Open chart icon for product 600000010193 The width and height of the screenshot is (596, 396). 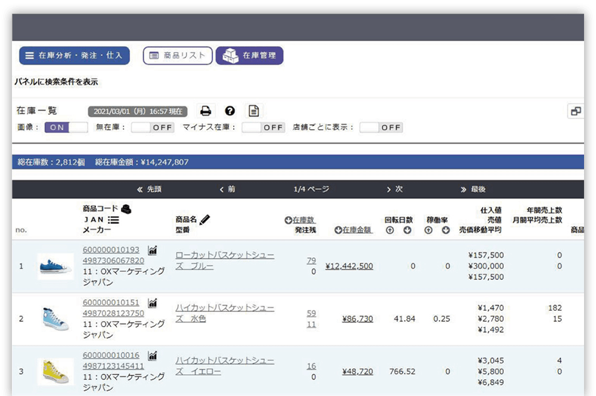coord(153,250)
